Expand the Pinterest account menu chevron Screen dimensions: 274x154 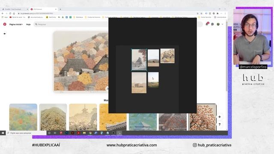pyautogui.click(x=223, y=24)
